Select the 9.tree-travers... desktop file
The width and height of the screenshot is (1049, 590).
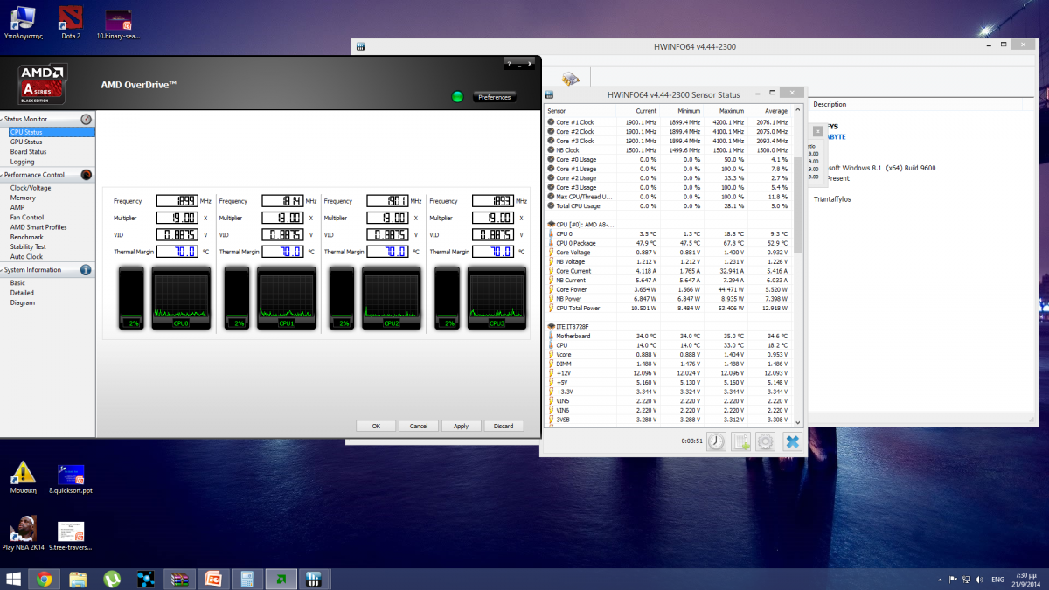71,535
